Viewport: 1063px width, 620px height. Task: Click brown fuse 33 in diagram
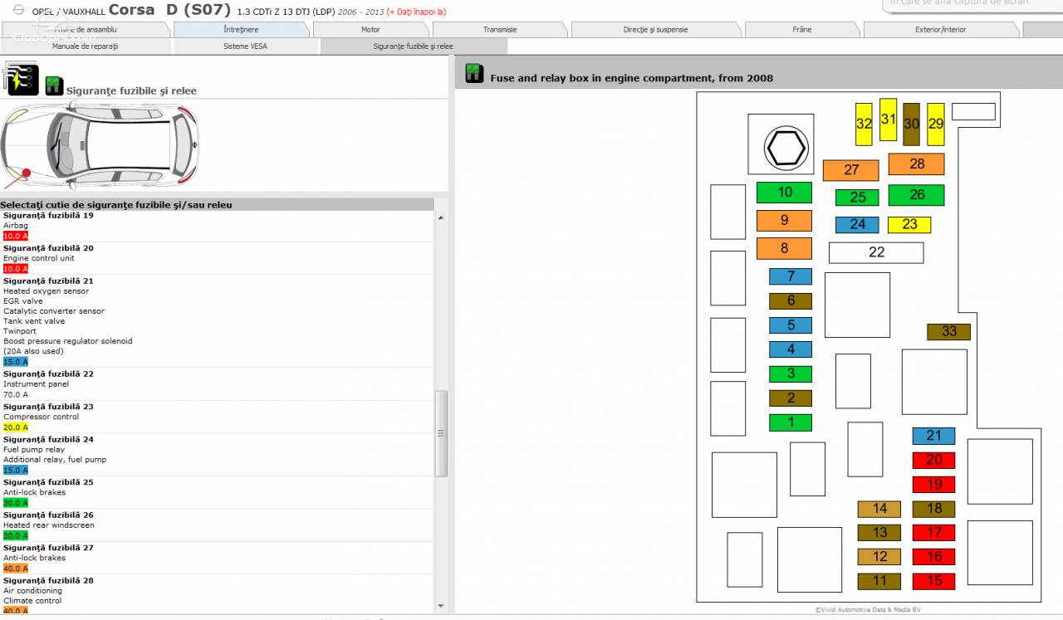[x=948, y=331]
